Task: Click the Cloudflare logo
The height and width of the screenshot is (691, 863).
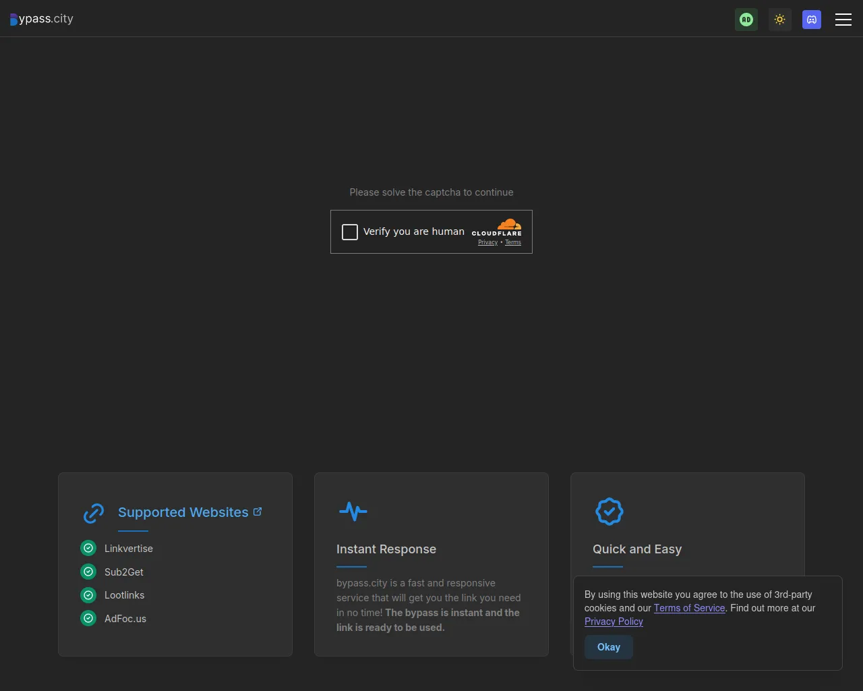Action: [x=497, y=227]
